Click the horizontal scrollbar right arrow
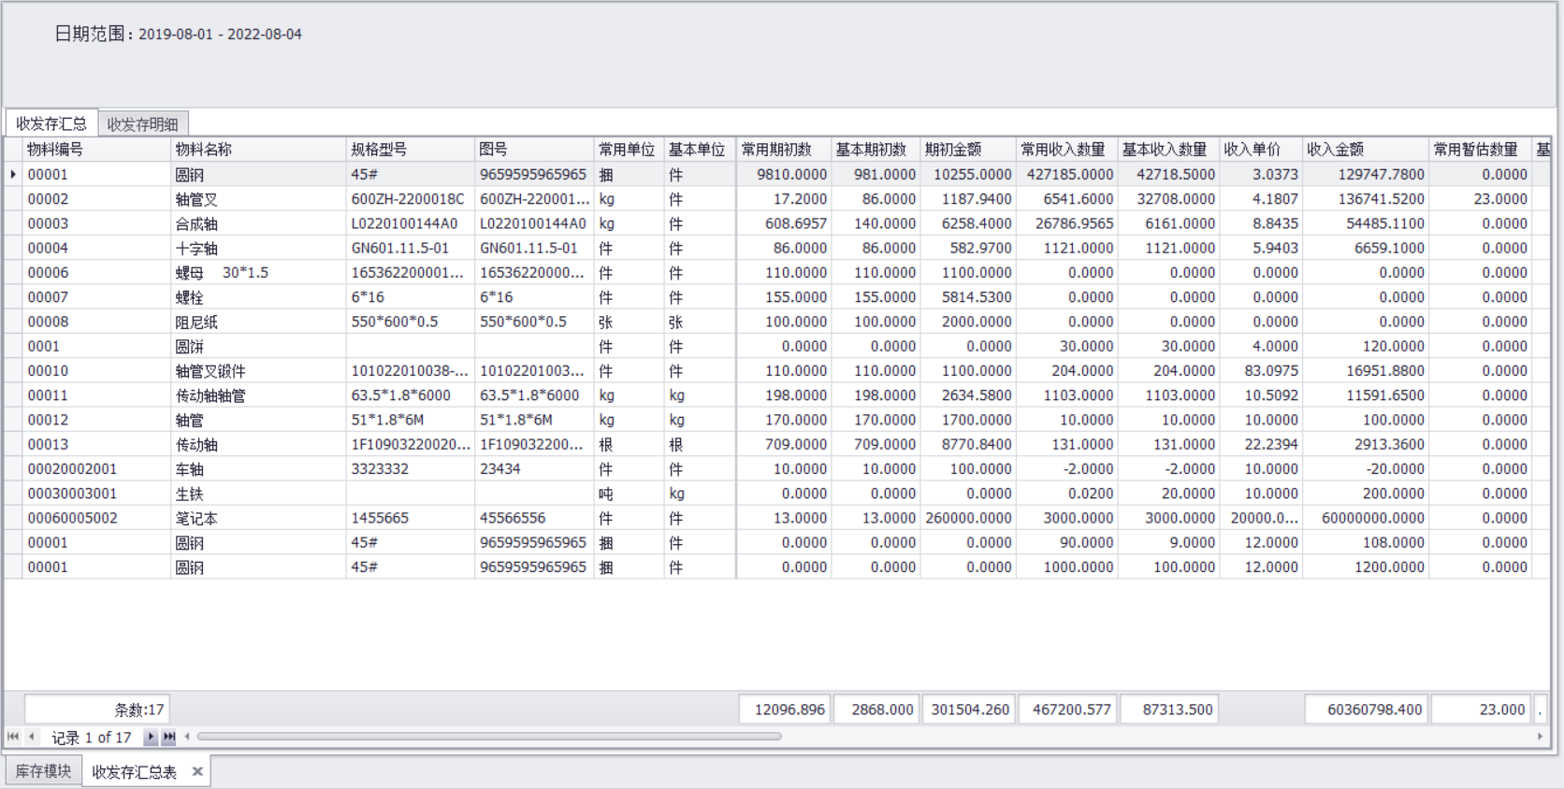Screen dimensions: 1564x789 coord(1540,737)
